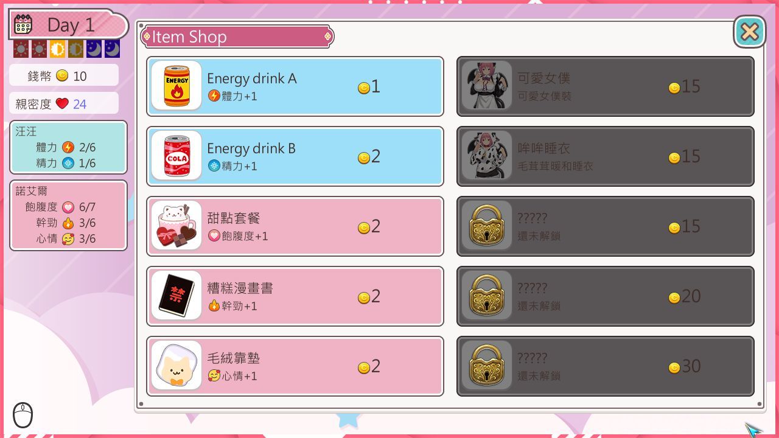Select the dessert set cat cup icon
Image resolution: width=779 pixels, height=438 pixels.
(176, 226)
